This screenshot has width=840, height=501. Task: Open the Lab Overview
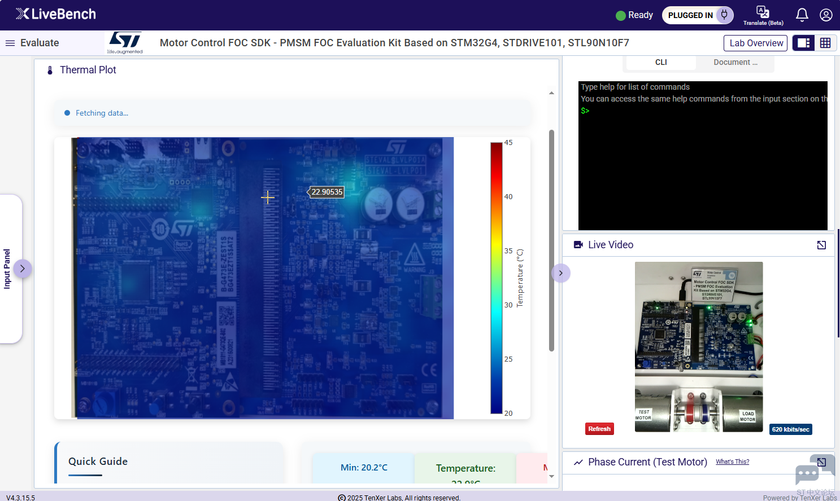(x=756, y=43)
